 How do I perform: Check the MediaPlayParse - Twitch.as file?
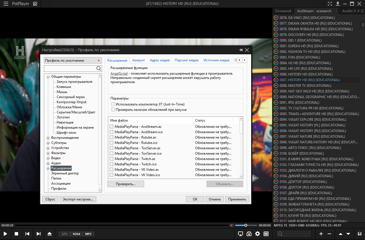coord(112,159)
